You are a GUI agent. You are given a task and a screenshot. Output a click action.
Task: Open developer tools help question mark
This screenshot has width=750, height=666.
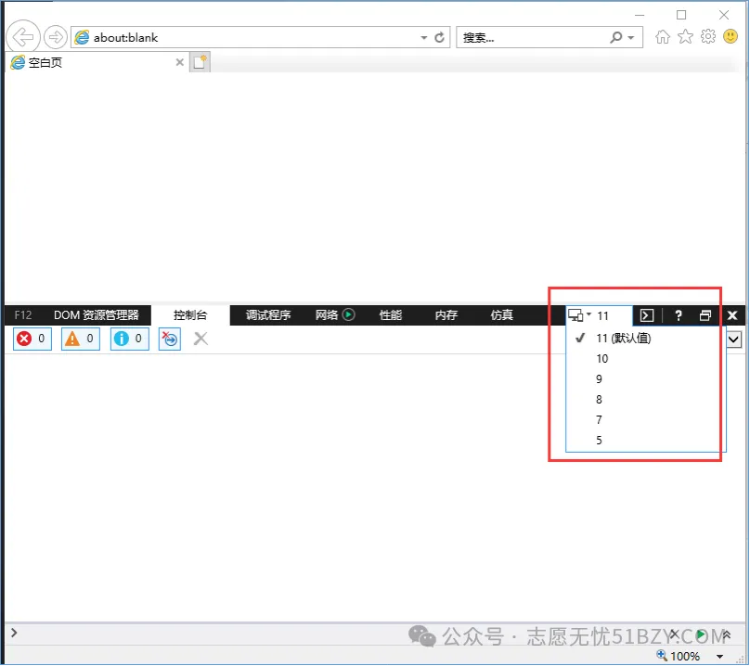click(679, 315)
